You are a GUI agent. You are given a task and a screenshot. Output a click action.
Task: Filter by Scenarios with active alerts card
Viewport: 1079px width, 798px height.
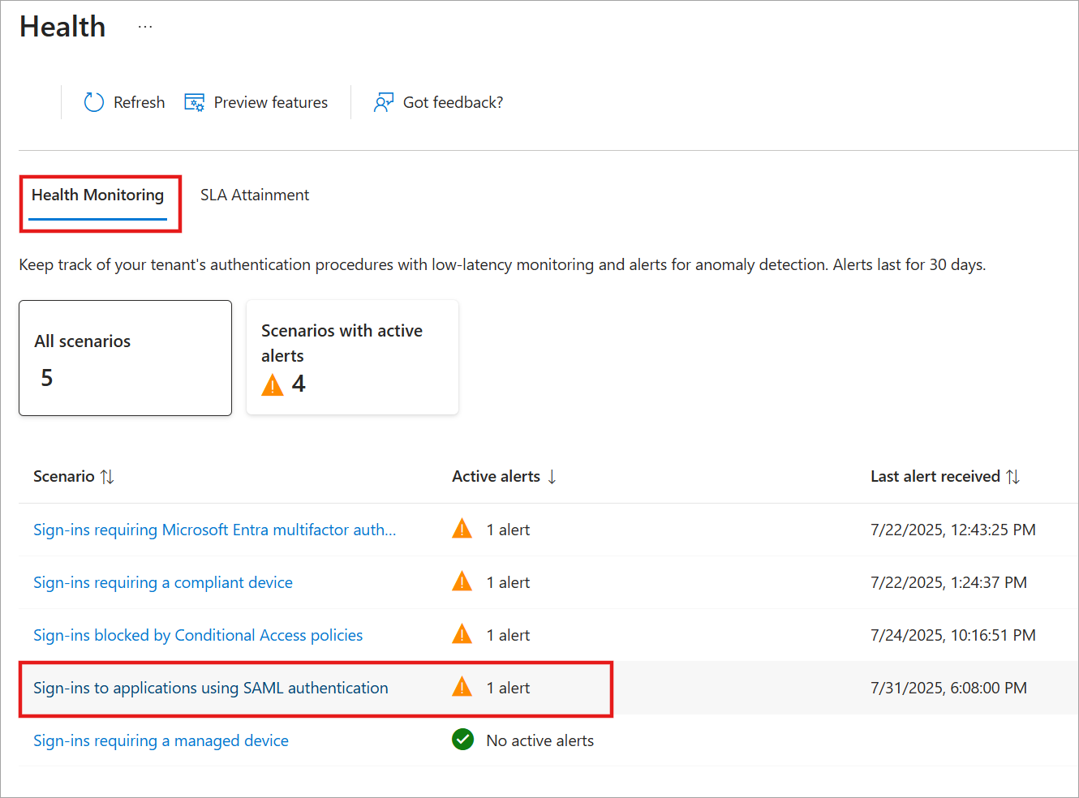(x=352, y=357)
